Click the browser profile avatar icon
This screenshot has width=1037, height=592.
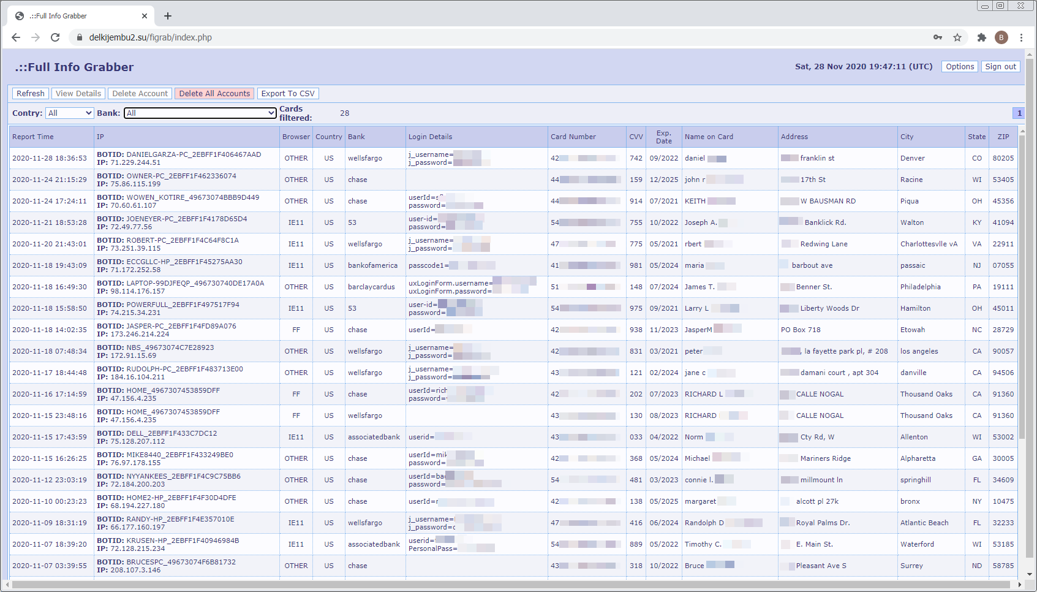(1001, 37)
